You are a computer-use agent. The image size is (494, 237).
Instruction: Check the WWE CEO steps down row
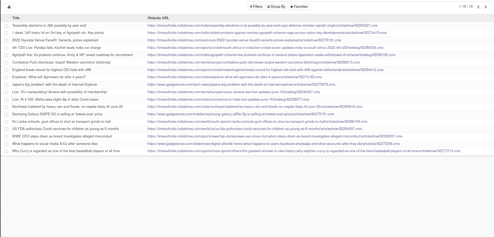[x=6, y=137]
